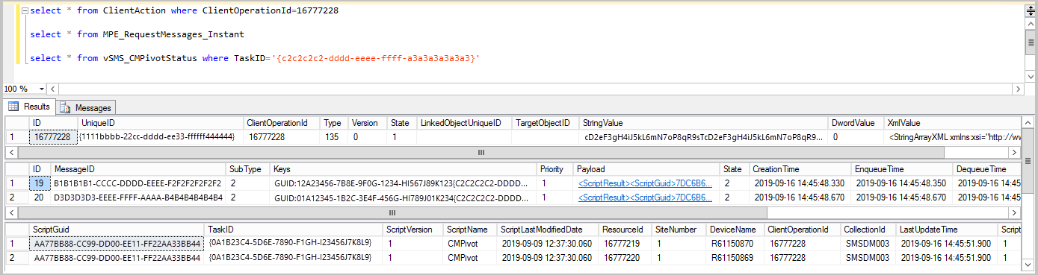The width and height of the screenshot is (1038, 275).
Task: Open the ScriptResult payload link in row 20
Action: coord(644,197)
